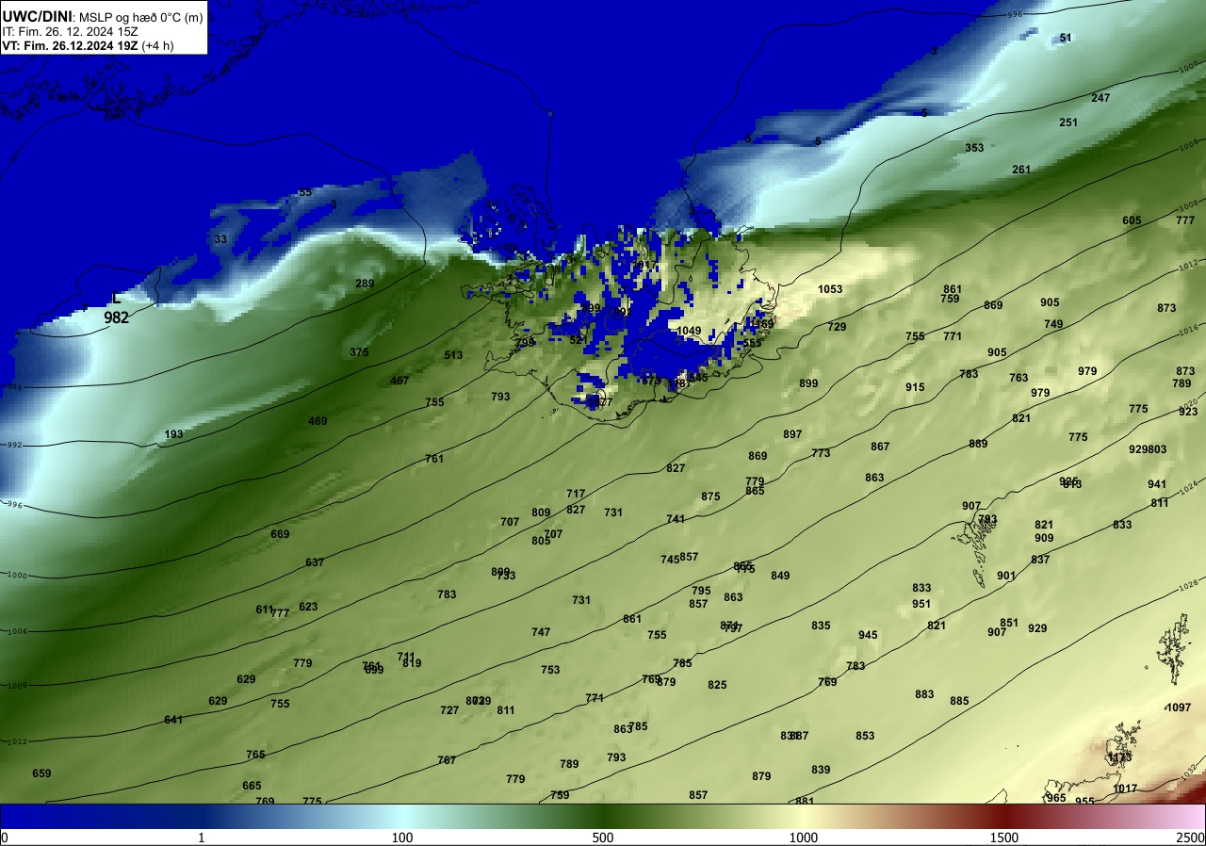The image size is (1206, 846).
Task: Click the low pressure value 982
Action: tap(117, 318)
